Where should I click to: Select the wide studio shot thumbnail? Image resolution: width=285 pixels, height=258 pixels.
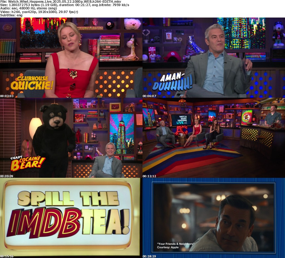click(x=214, y=138)
